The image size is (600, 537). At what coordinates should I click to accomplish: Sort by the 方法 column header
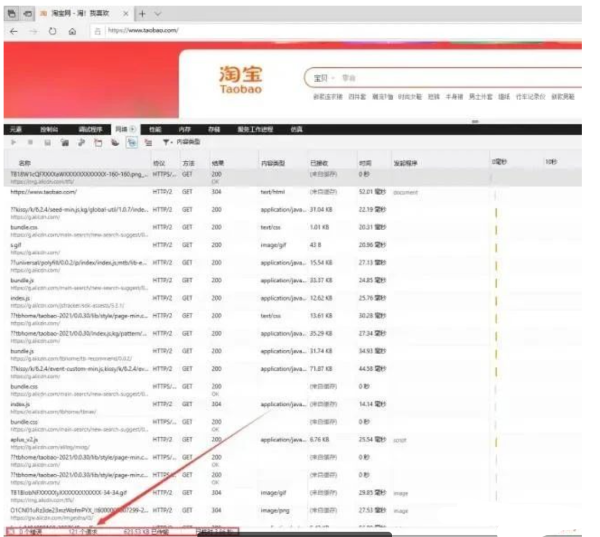(188, 163)
